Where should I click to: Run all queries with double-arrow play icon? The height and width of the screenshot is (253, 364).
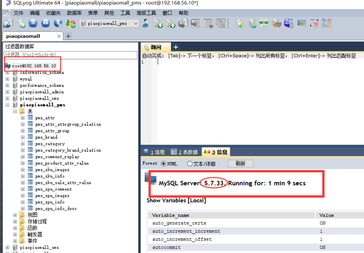coord(46,23)
